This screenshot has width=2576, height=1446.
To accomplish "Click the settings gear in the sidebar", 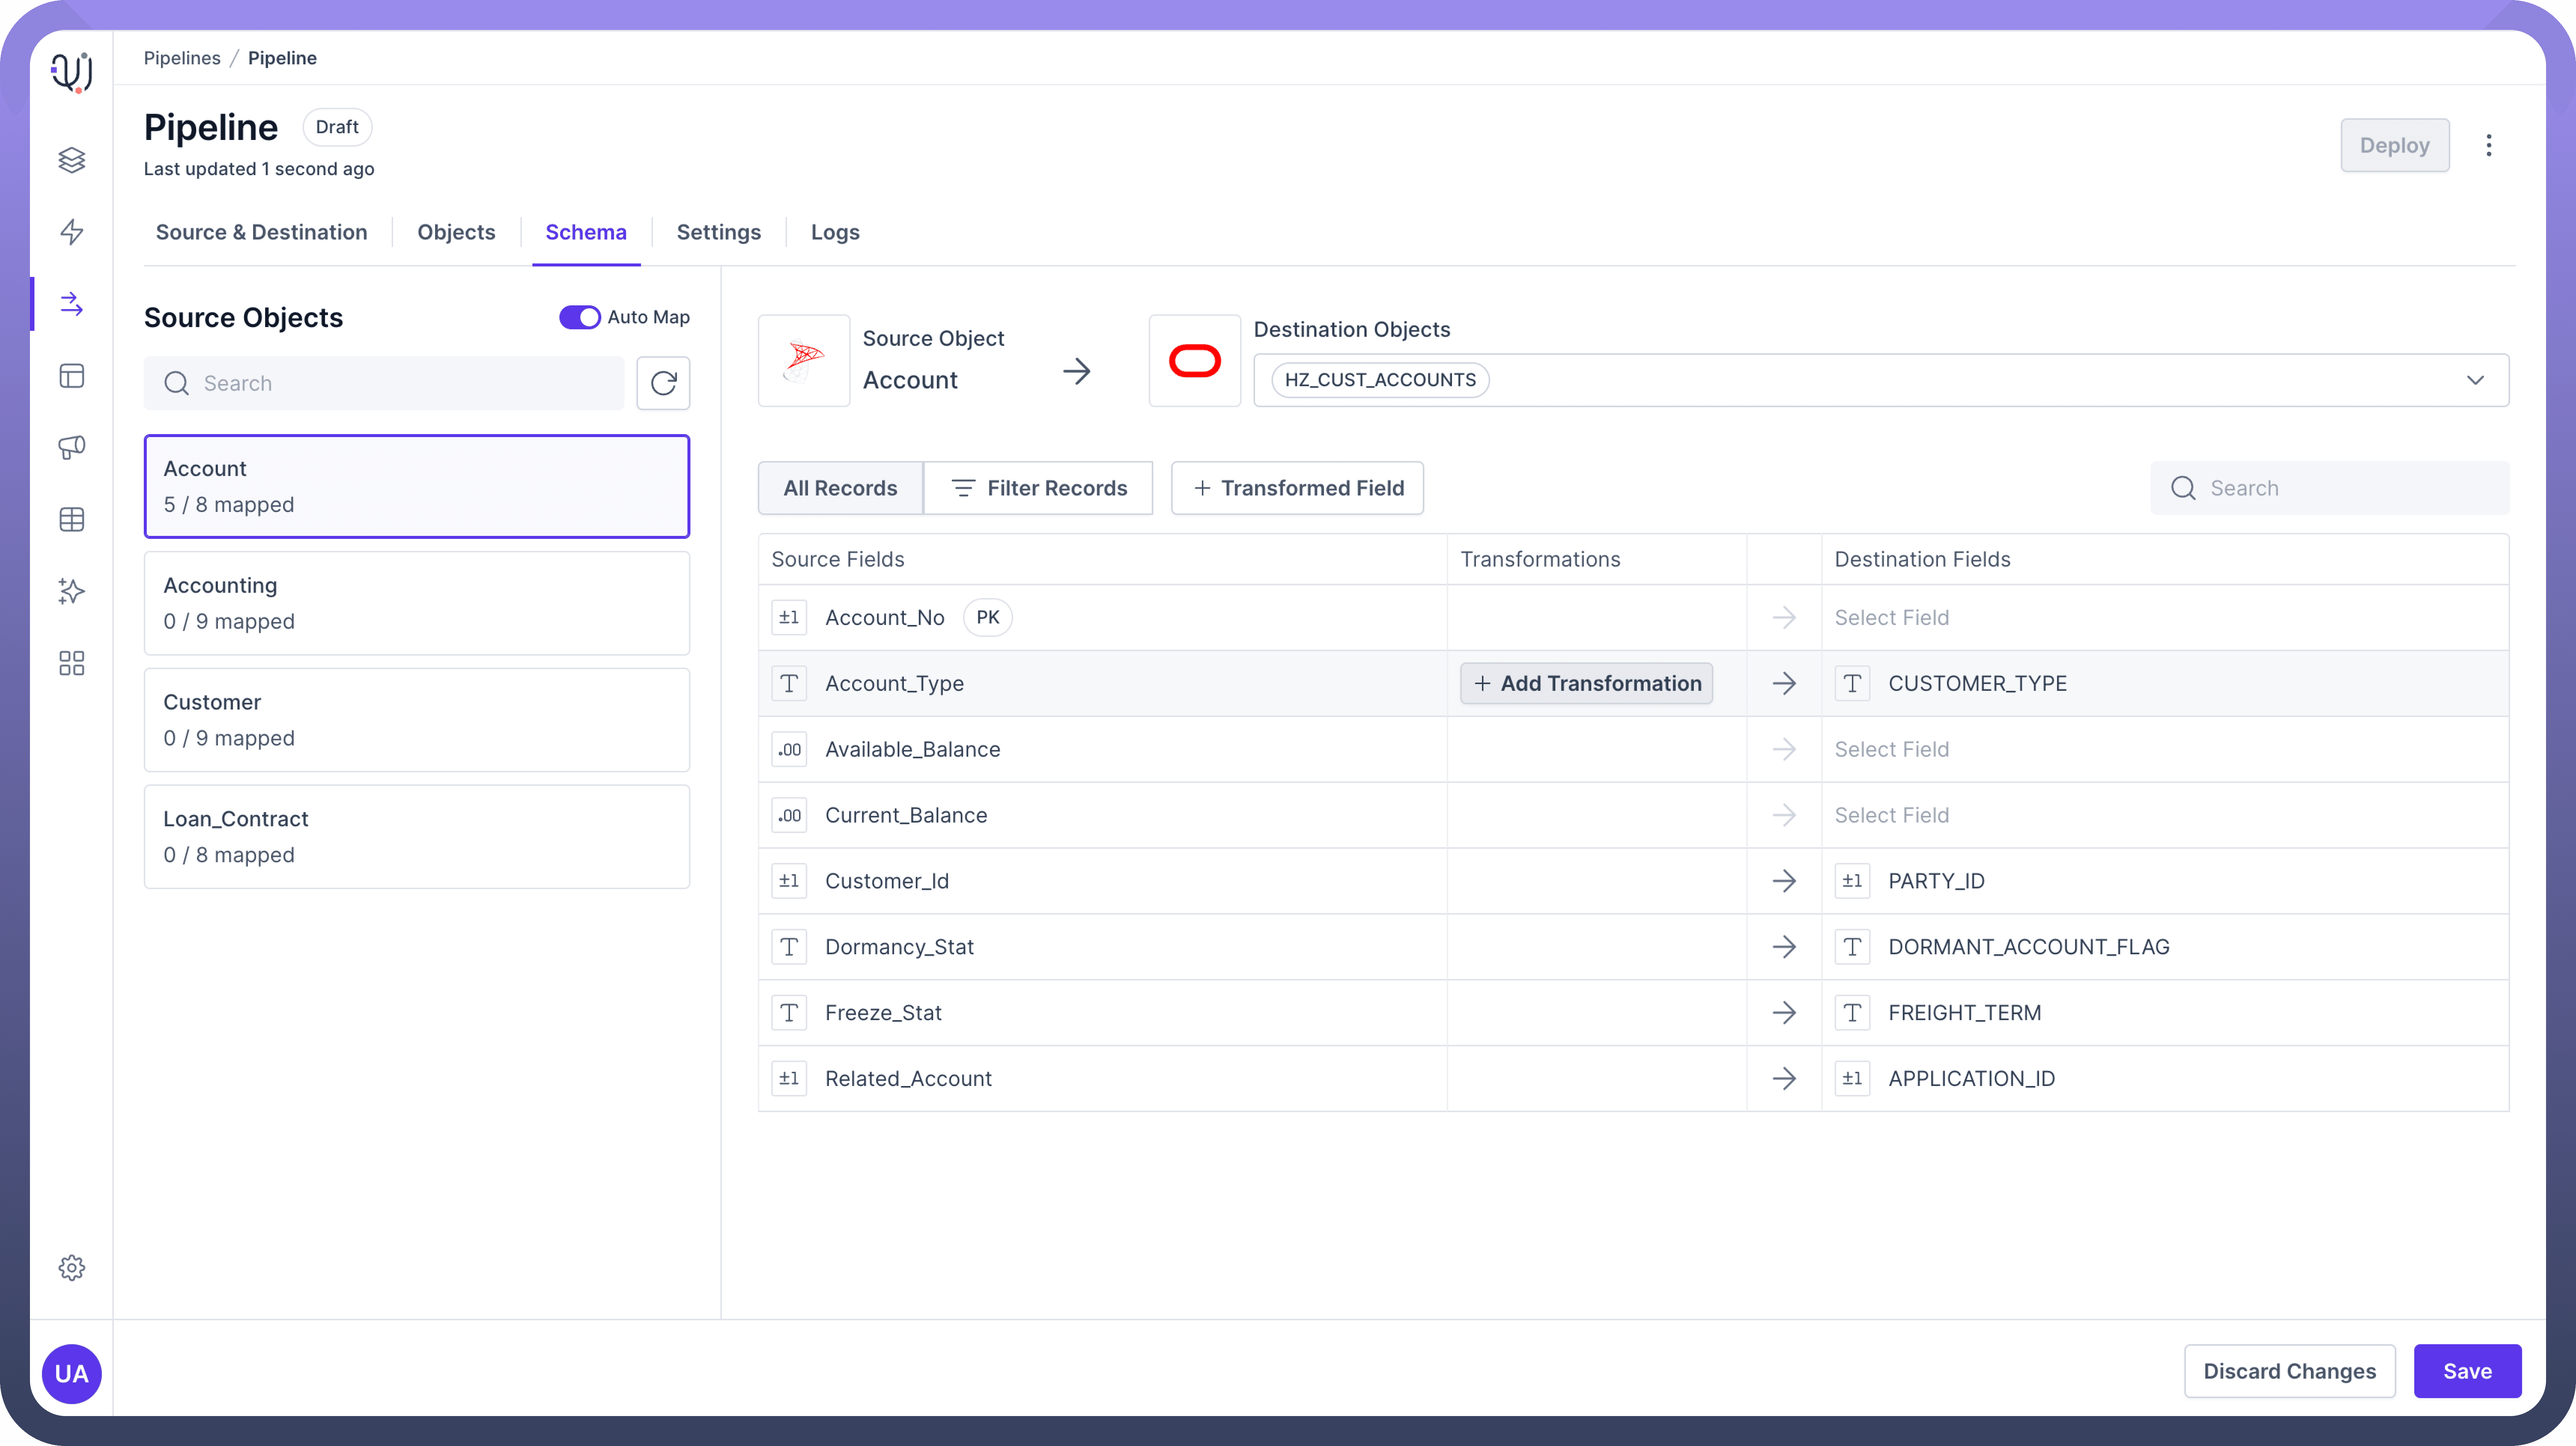I will pyautogui.click(x=71, y=1267).
